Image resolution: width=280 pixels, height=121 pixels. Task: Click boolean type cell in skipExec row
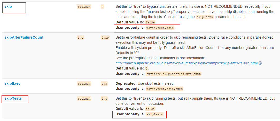[84, 84]
